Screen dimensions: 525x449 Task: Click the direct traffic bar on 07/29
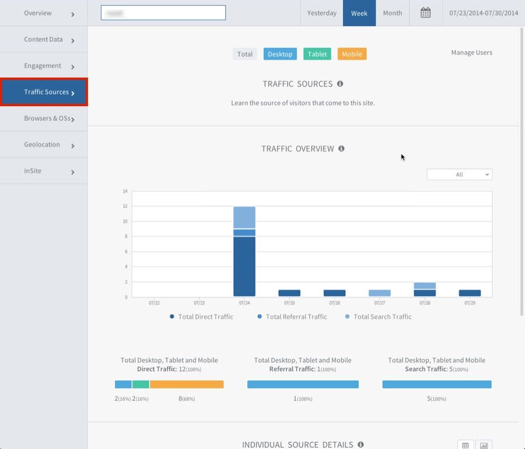(x=470, y=293)
